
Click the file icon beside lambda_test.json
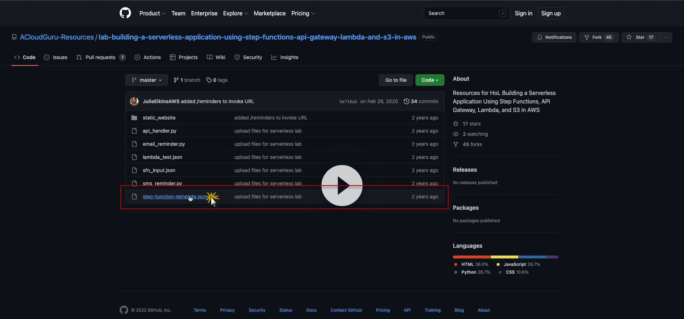click(134, 157)
